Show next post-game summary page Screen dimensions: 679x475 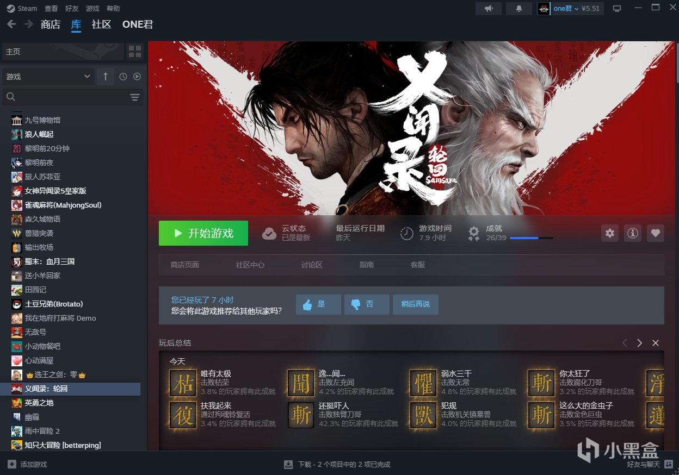click(640, 343)
